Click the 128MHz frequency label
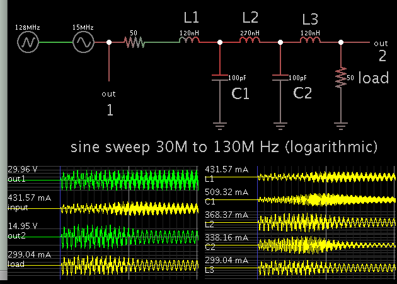397x284 pixels. pyautogui.click(x=27, y=27)
